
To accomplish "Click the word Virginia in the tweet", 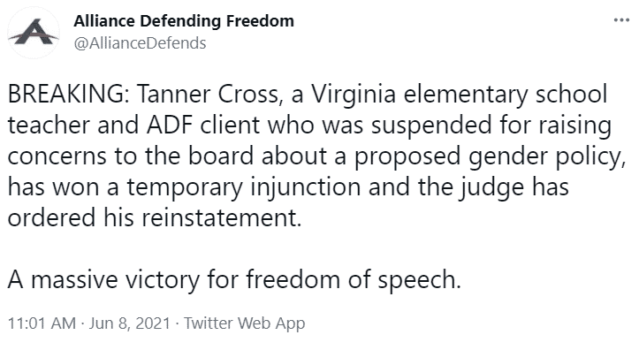I will tap(354, 94).
